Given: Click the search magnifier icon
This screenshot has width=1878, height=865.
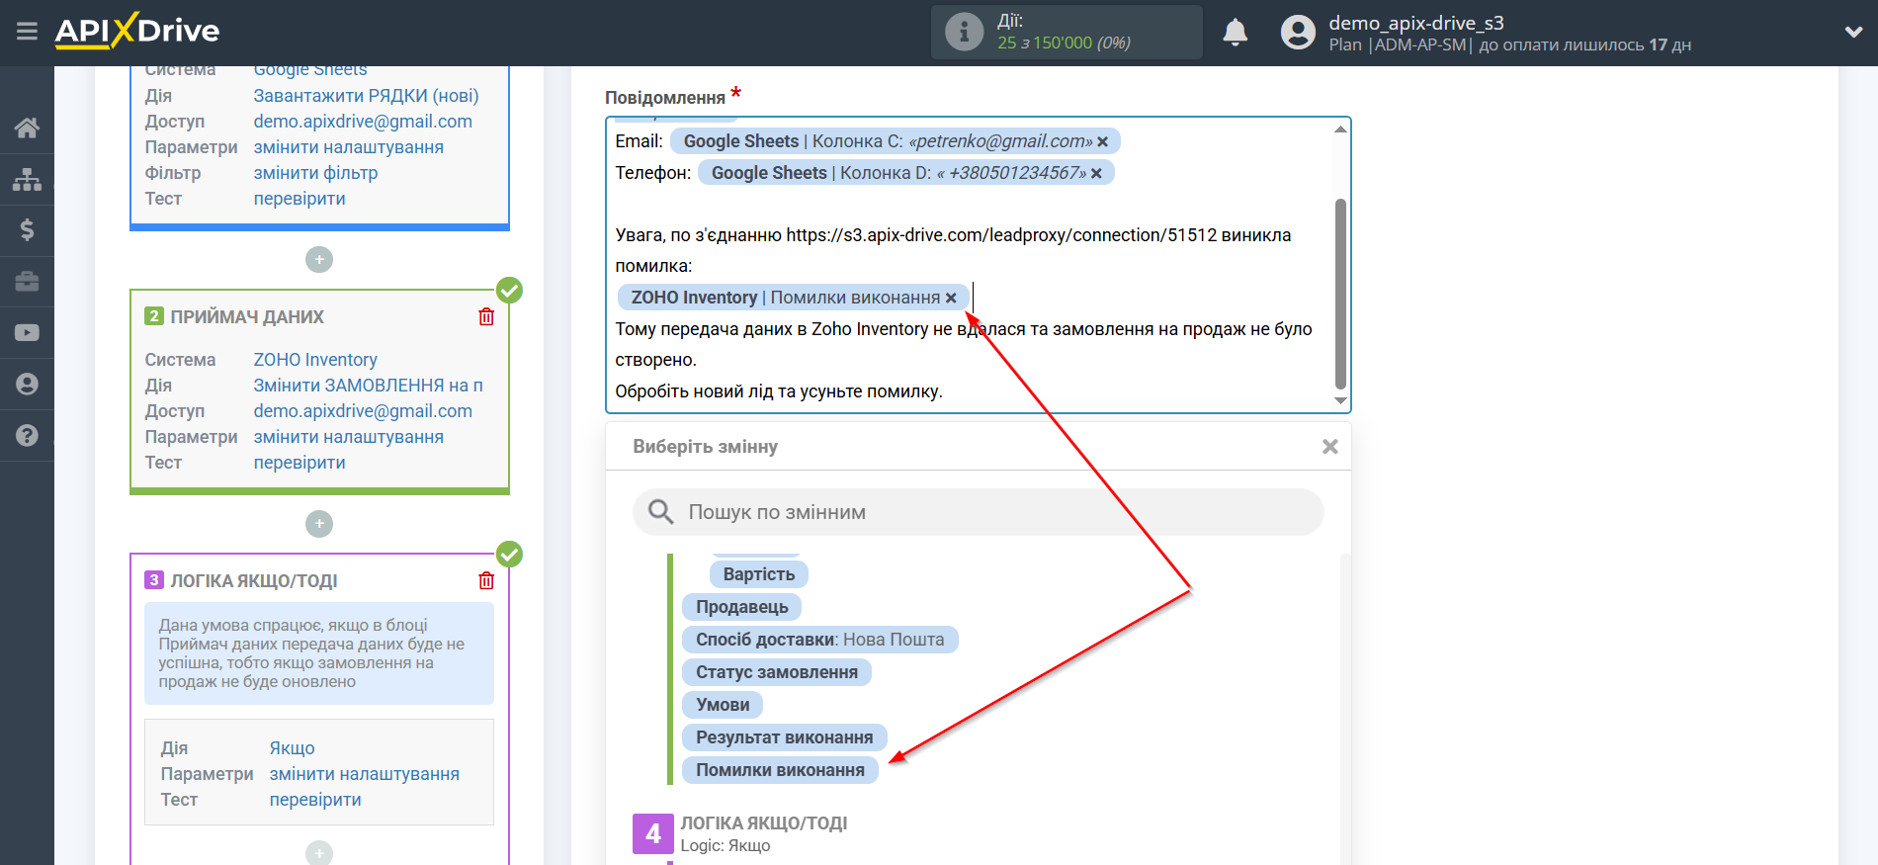Looking at the screenshot, I should coord(660,512).
